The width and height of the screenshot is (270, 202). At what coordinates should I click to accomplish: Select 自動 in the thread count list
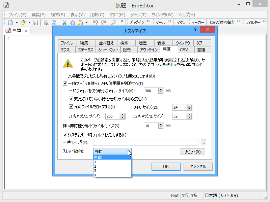click(x=112, y=157)
